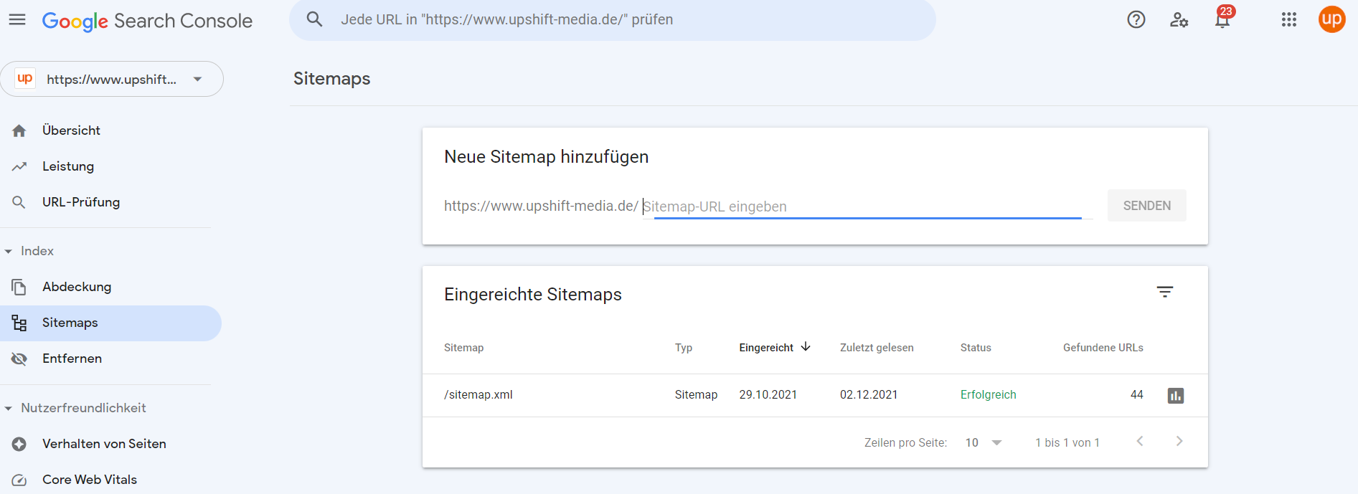This screenshot has width=1358, height=494.
Task: Open the /sitemap.xml row
Action: pyautogui.click(x=815, y=395)
